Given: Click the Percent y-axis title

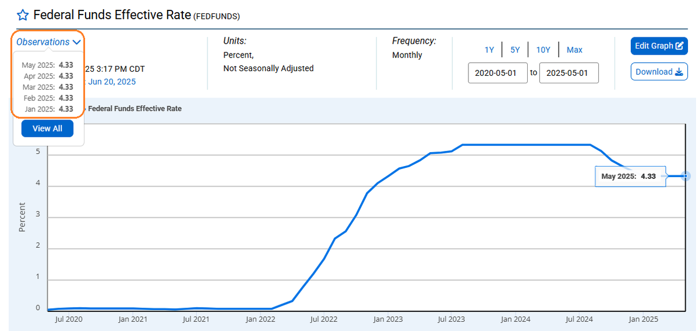Looking at the screenshot, I should [x=22, y=217].
